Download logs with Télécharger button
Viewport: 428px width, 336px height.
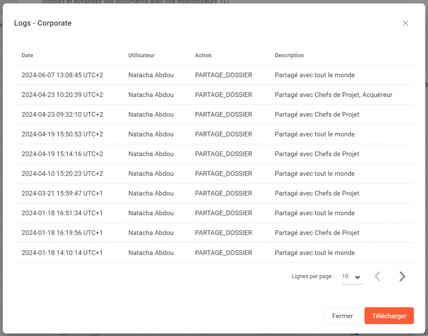(389, 316)
